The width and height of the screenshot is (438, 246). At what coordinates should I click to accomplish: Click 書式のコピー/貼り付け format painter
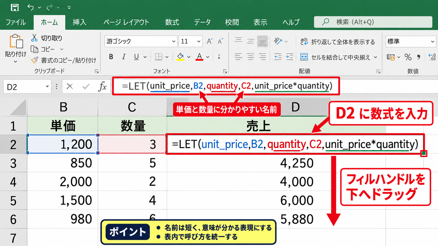[x=63, y=60]
